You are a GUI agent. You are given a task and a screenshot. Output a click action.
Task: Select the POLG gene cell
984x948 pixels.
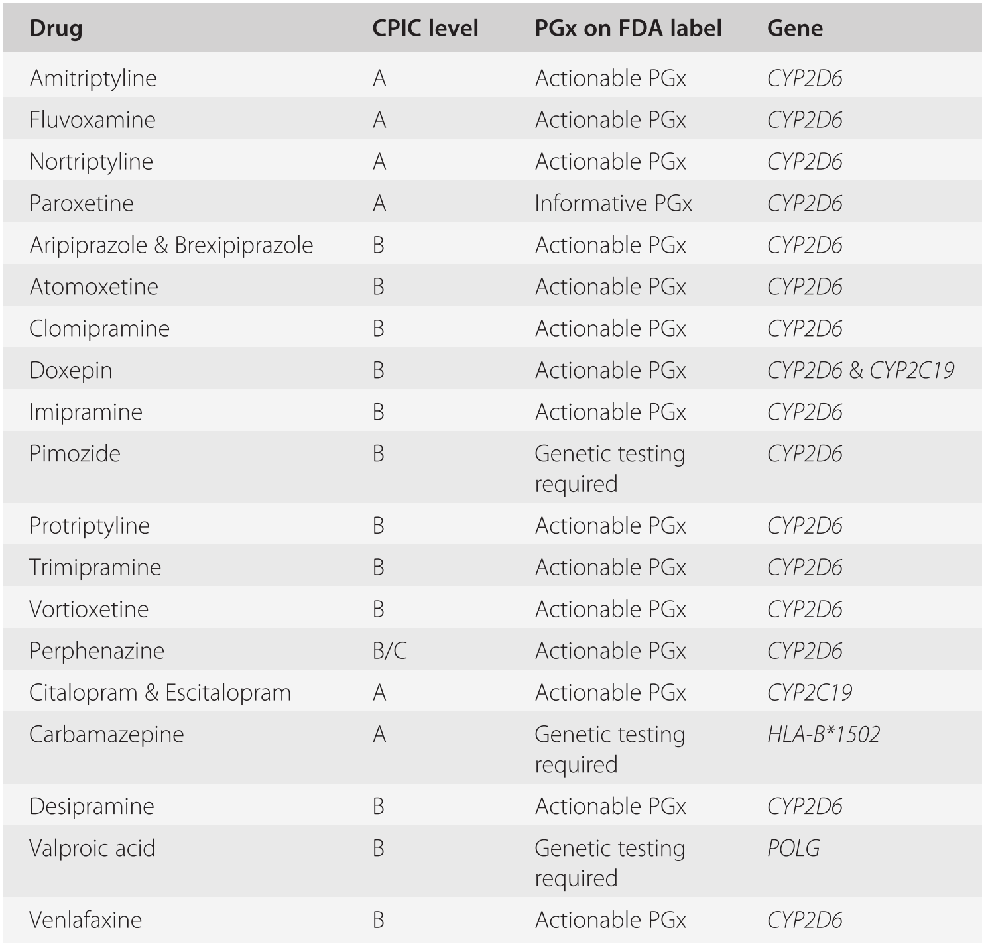(794, 849)
